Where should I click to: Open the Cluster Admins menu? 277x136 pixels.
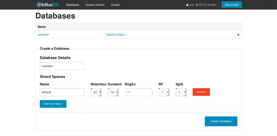tap(95, 5)
